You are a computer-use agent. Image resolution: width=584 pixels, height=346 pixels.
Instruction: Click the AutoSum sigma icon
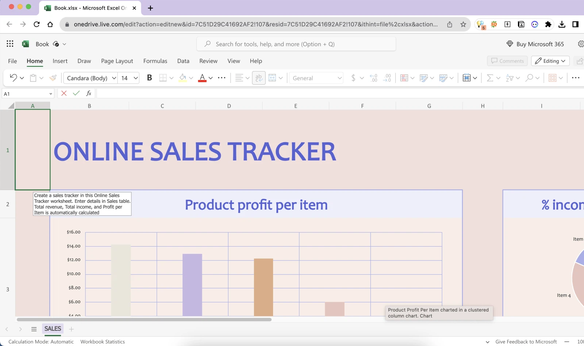490,78
